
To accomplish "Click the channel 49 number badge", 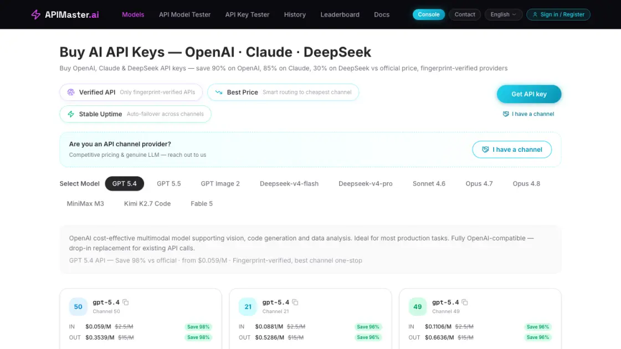I will [418, 306].
